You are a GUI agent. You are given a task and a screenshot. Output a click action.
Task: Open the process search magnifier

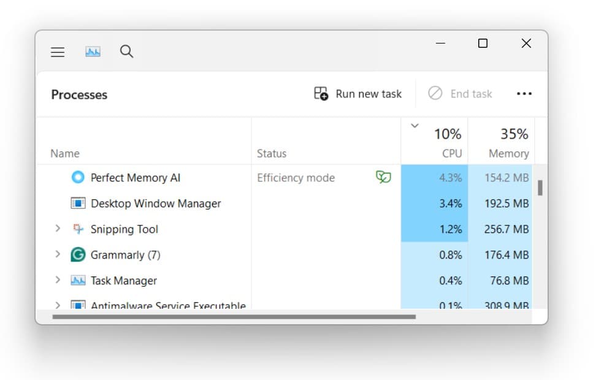127,52
